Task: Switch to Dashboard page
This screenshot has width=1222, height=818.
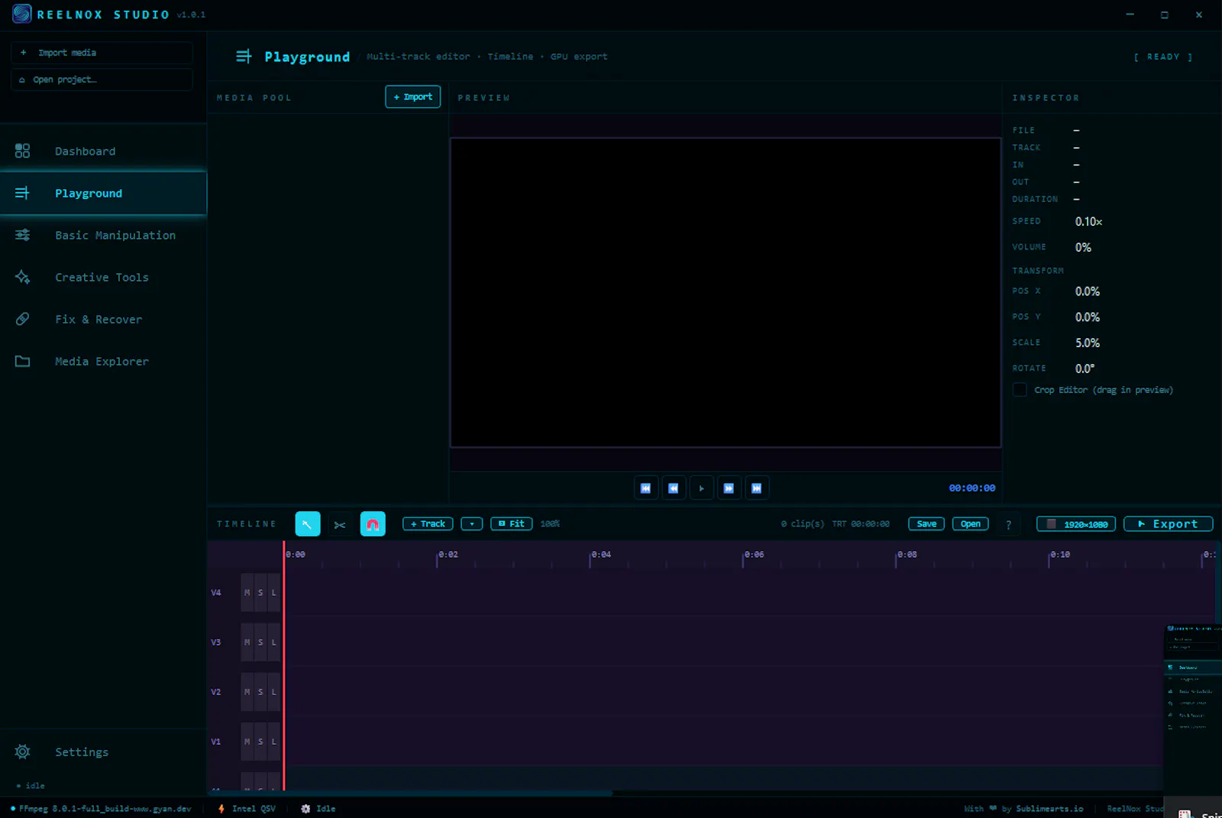Action: [x=103, y=151]
